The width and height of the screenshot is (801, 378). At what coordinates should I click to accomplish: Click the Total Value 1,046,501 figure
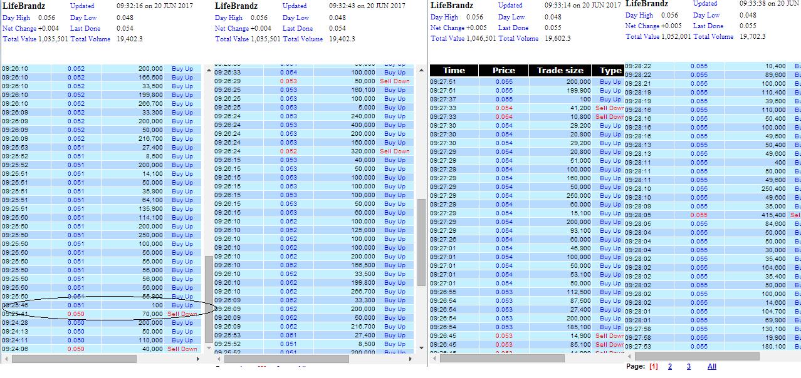481,38
